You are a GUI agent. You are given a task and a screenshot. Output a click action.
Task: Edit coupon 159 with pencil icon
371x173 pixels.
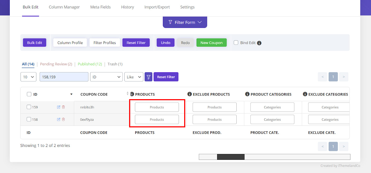(x=58, y=107)
